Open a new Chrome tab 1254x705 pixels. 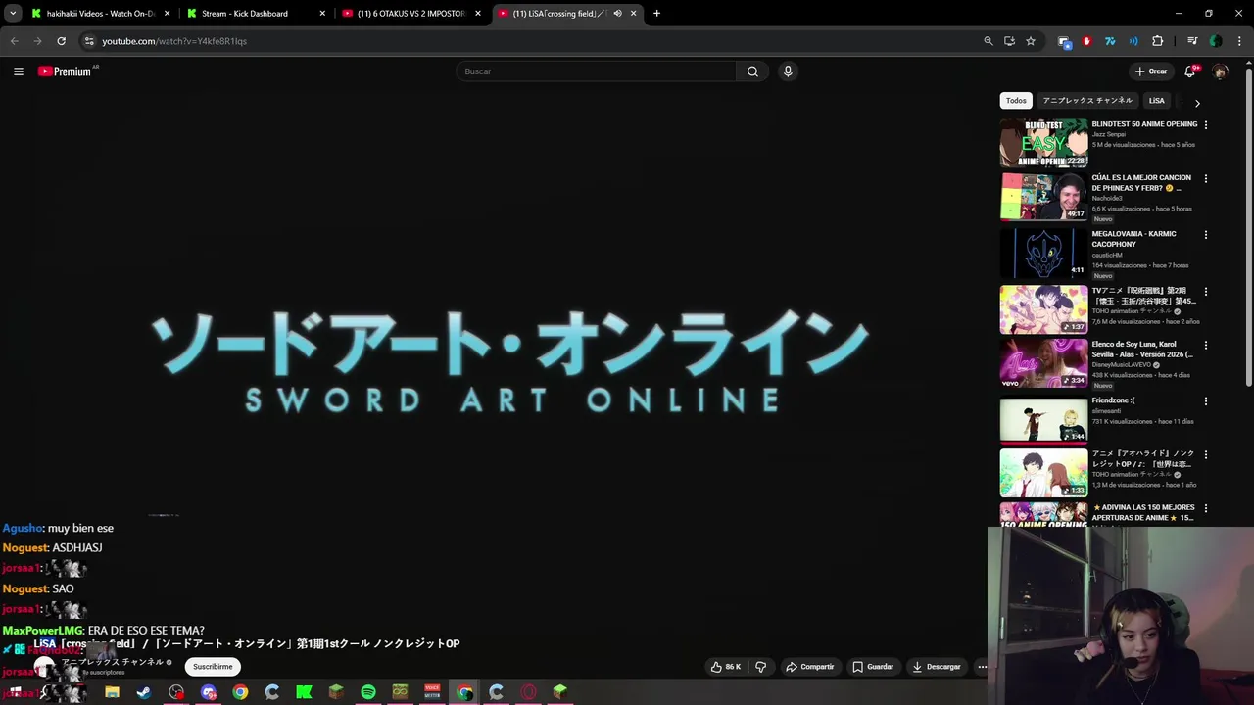click(656, 14)
